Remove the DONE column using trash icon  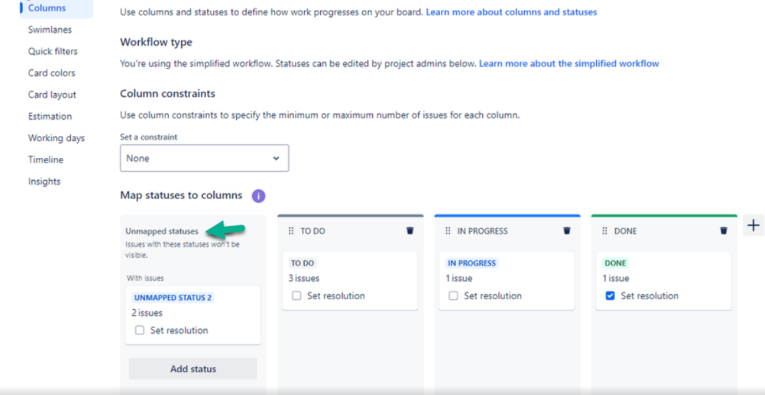pyautogui.click(x=724, y=230)
